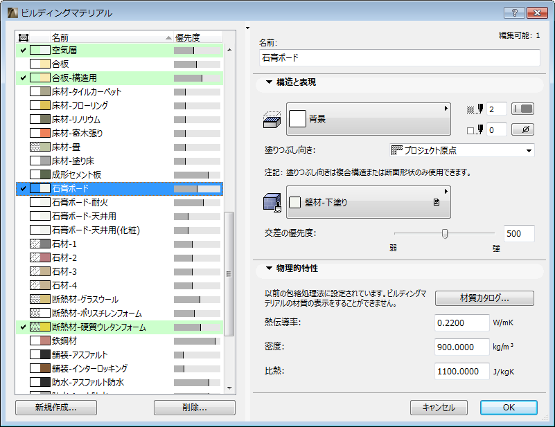Screen dimensions: 555x427
Task: Select 床材-畳 material
Action: tap(120, 147)
